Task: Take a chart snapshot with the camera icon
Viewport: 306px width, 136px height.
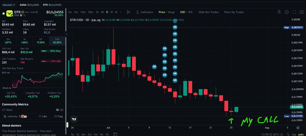Action: click(302, 12)
